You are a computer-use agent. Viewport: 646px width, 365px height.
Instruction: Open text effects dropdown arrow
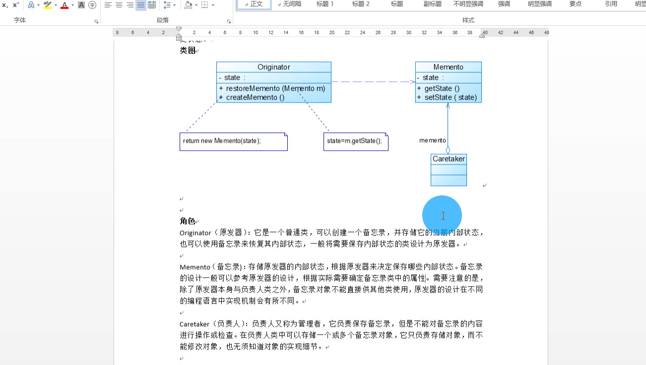tap(38, 5)
